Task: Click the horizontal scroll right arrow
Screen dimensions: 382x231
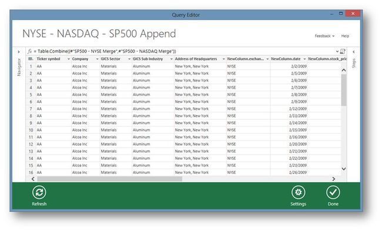Action: click(x=334, y=179)
